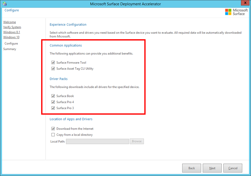Uncheck the Surface Pro 3 driver pack
Screen dimensions: 251x176
click(x=53, y=108)
